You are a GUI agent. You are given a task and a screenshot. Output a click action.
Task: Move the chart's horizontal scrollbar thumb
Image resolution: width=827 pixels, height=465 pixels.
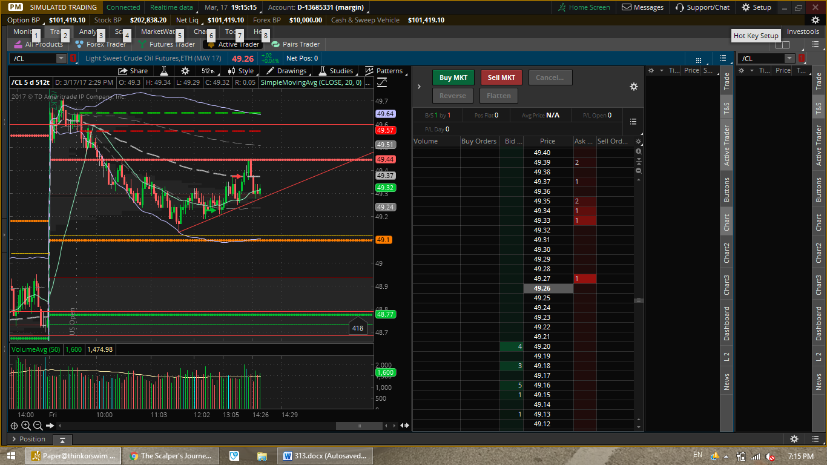(x=360, y=426)
